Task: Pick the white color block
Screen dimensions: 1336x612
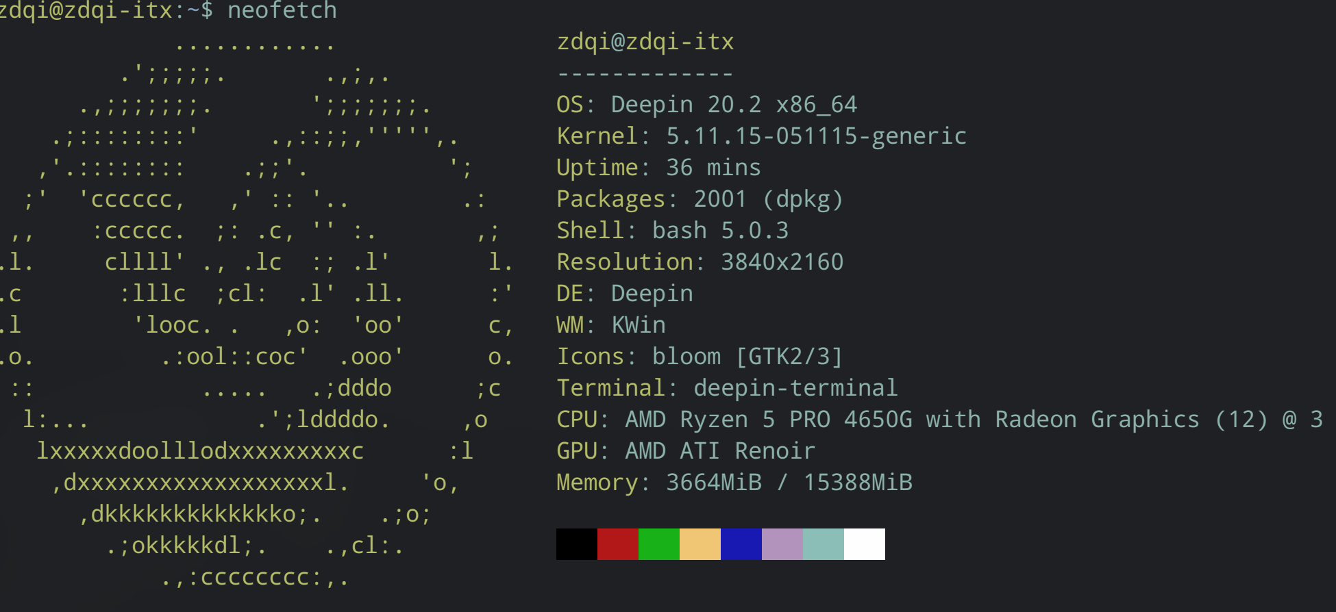Action: click(864, 544)
